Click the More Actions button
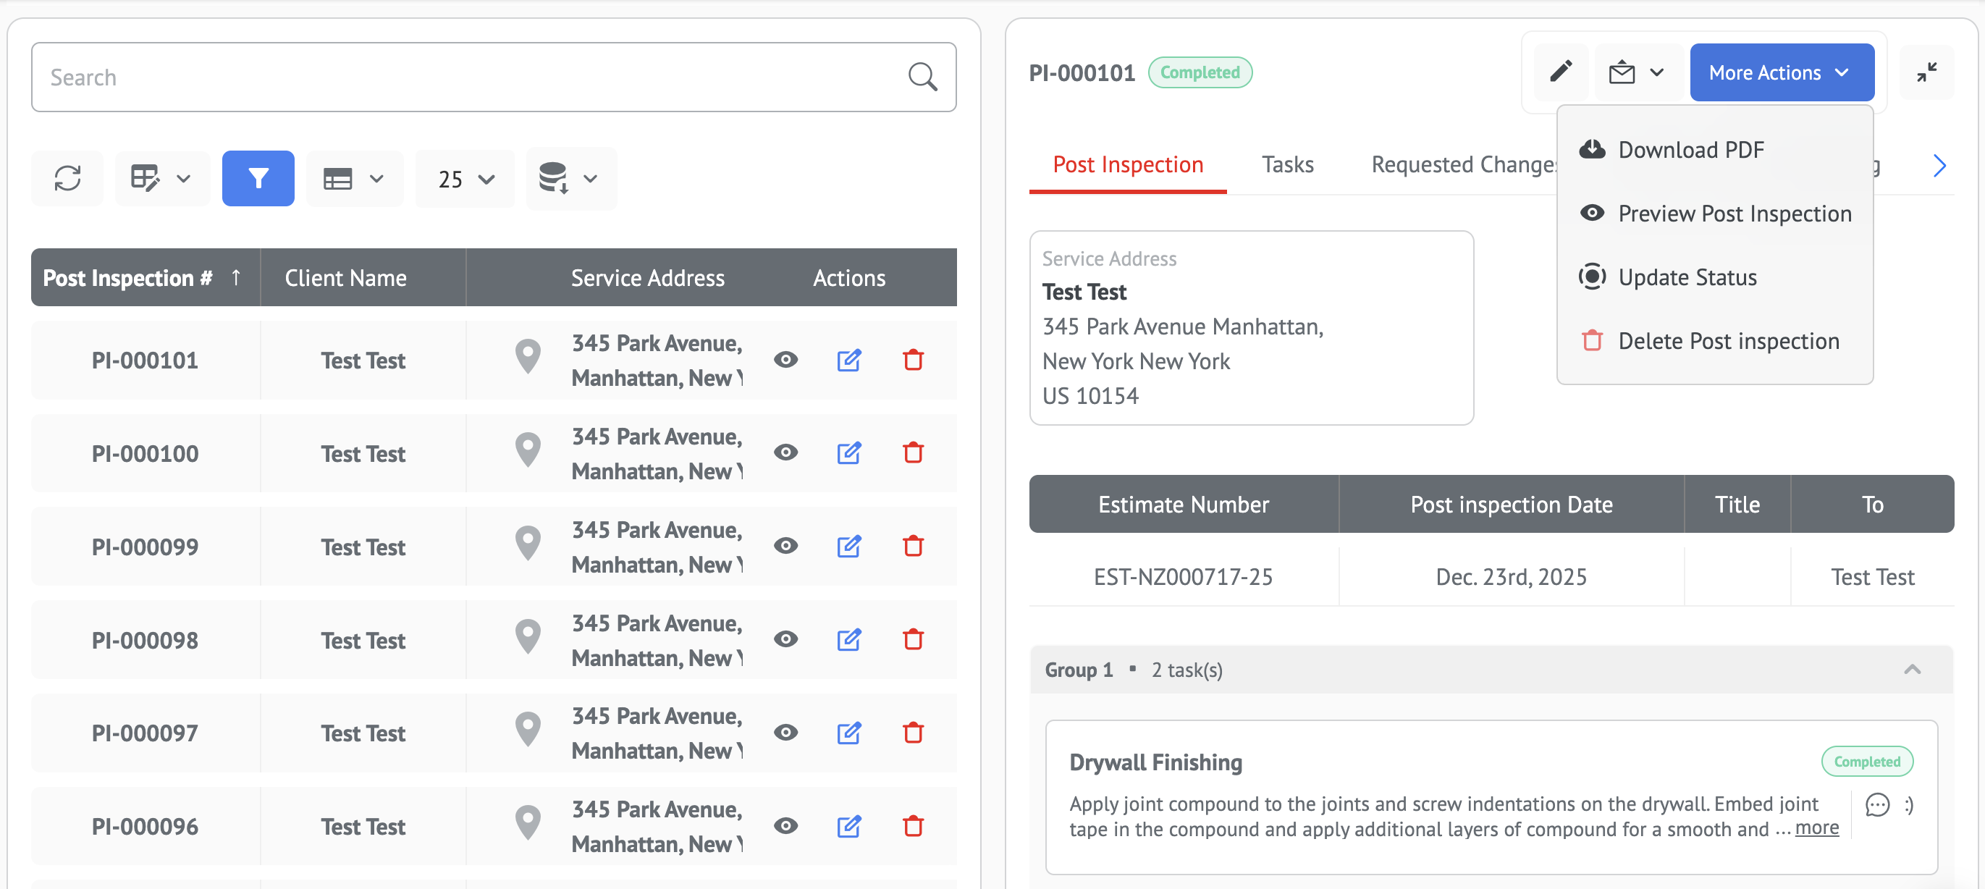 1781,72
